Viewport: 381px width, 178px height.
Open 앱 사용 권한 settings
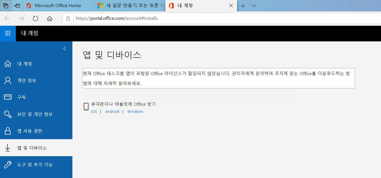[36, 131]
